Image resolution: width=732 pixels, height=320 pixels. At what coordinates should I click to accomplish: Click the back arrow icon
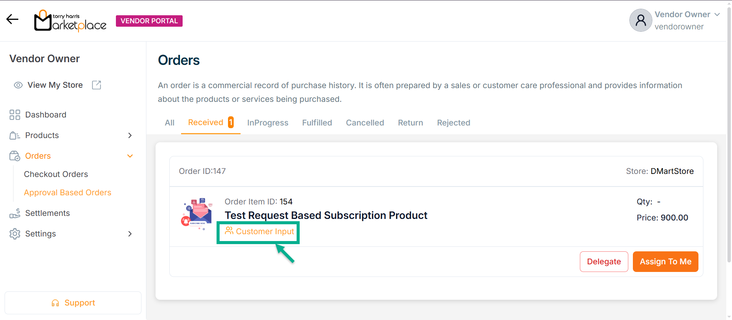[x=12, y=19]
